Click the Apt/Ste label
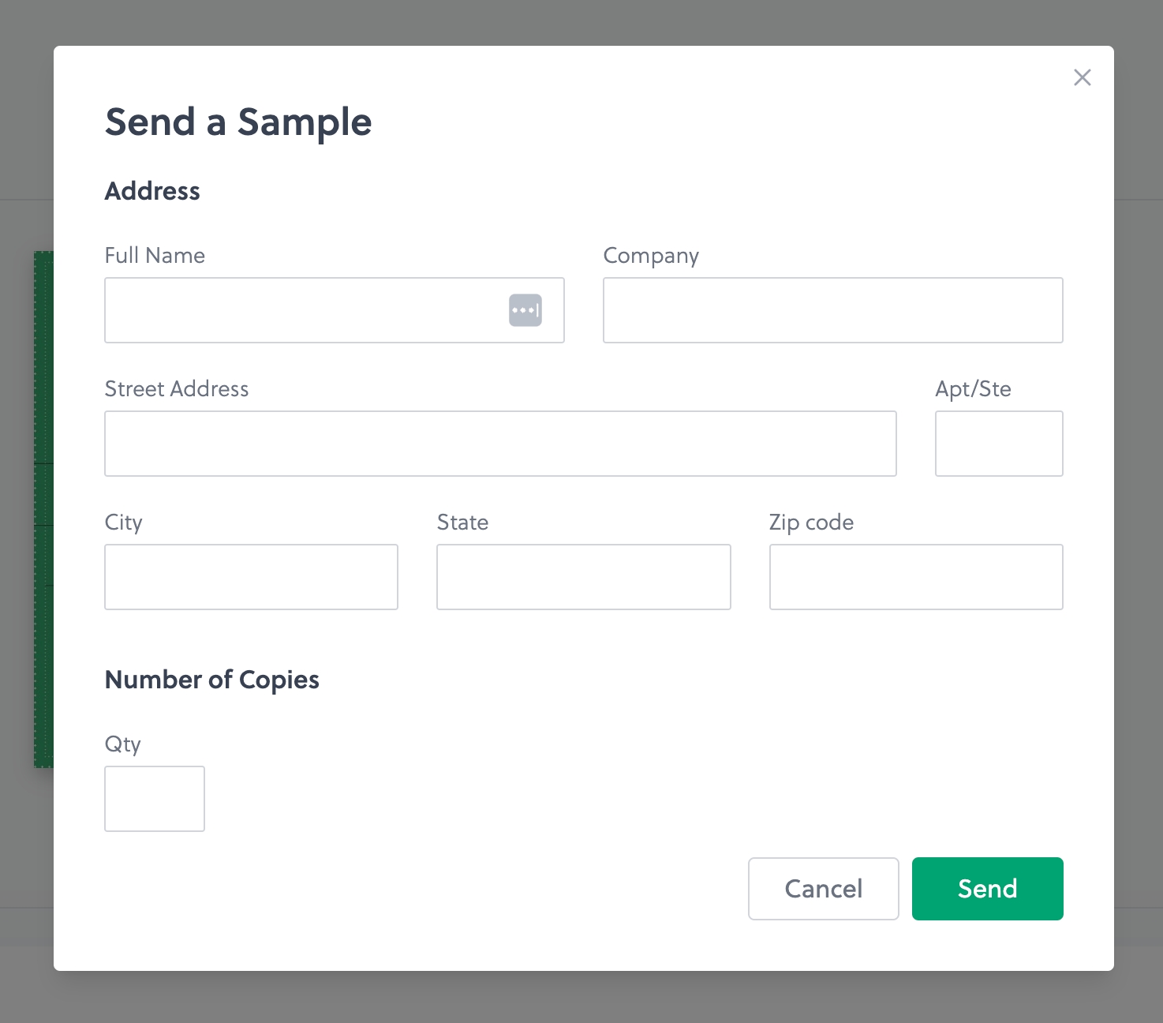Viewport: 1163px width, 1023px height. (973, 389)
